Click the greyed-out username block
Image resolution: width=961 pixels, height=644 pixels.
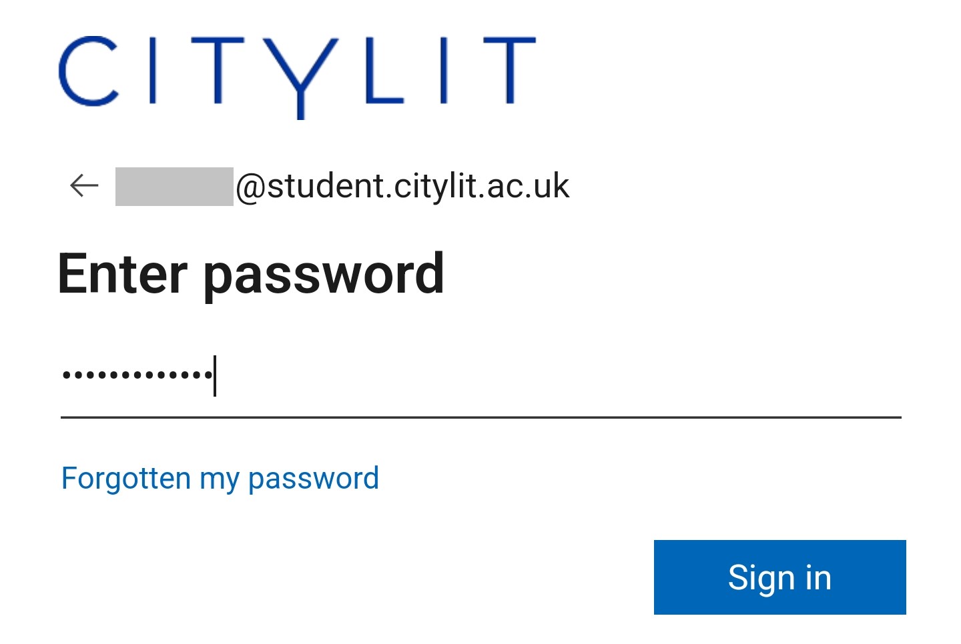click(174, 187)
